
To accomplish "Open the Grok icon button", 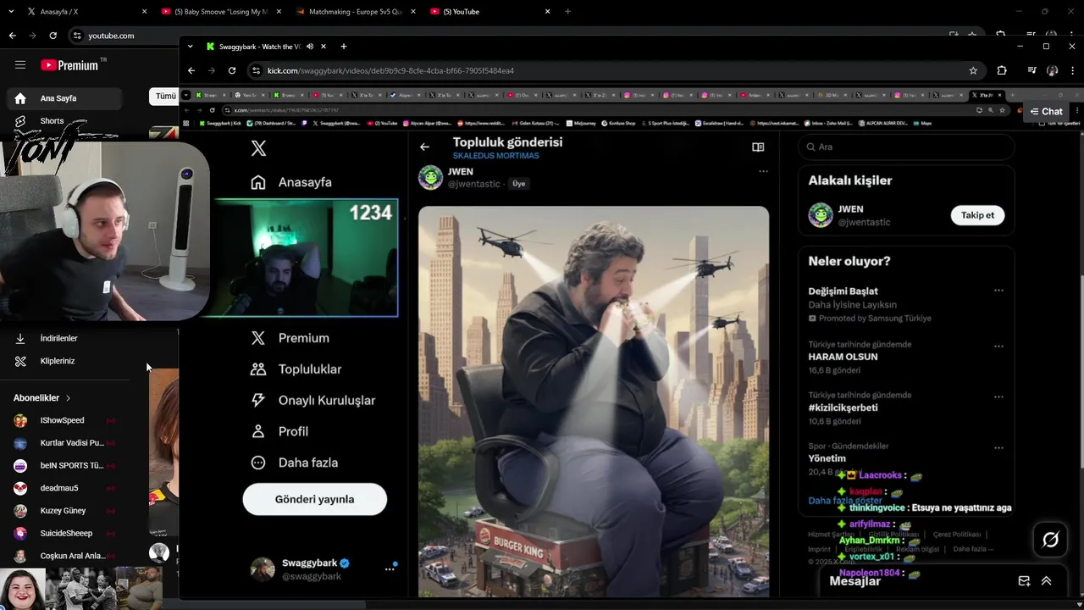I will [1050, 540].
